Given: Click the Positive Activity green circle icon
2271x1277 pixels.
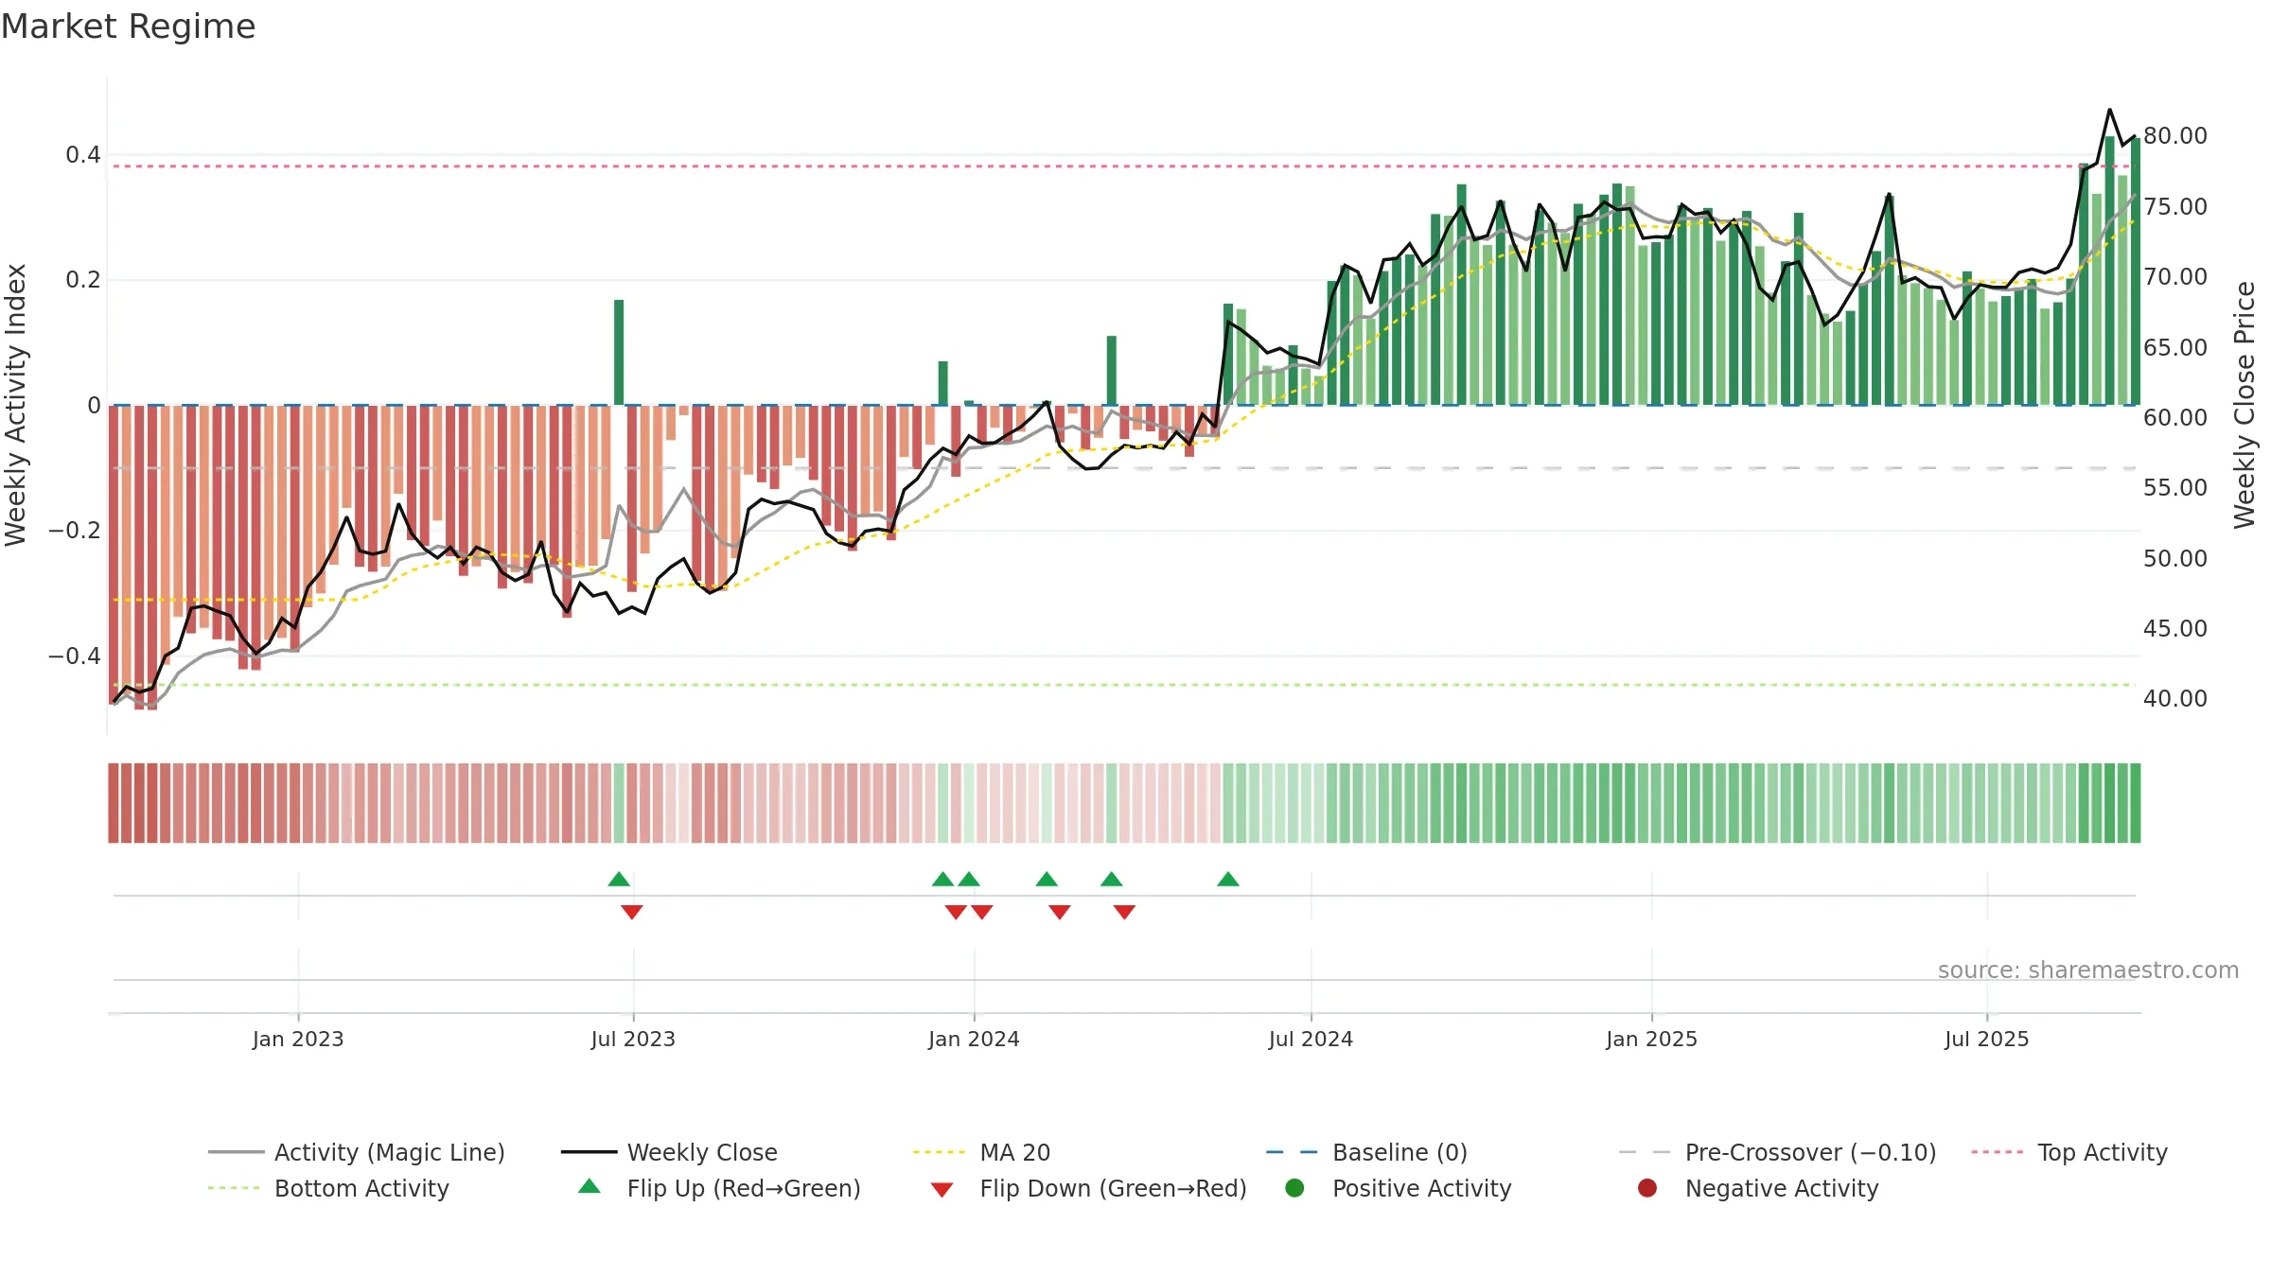Looking at the screenshot, I should point(1294,1188).
